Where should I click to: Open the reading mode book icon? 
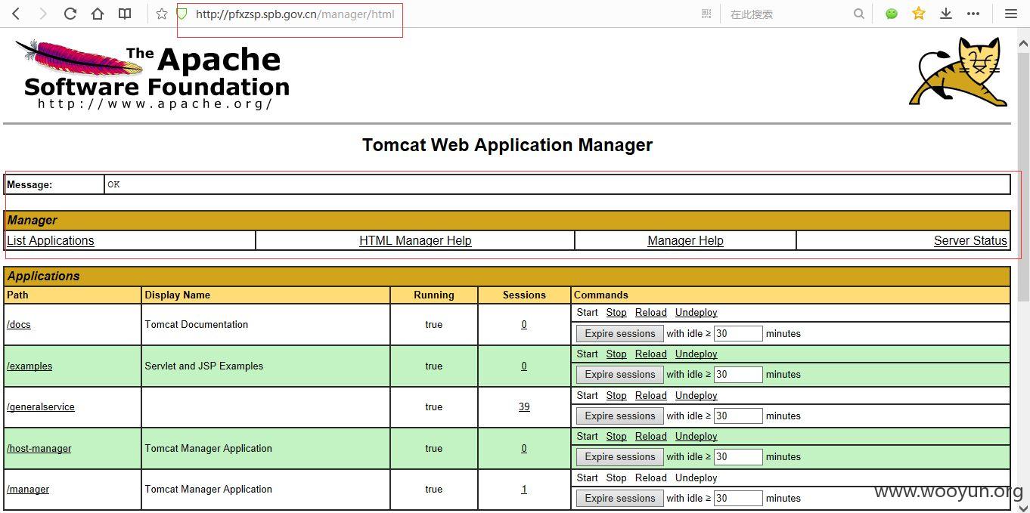tap(125, 14)
